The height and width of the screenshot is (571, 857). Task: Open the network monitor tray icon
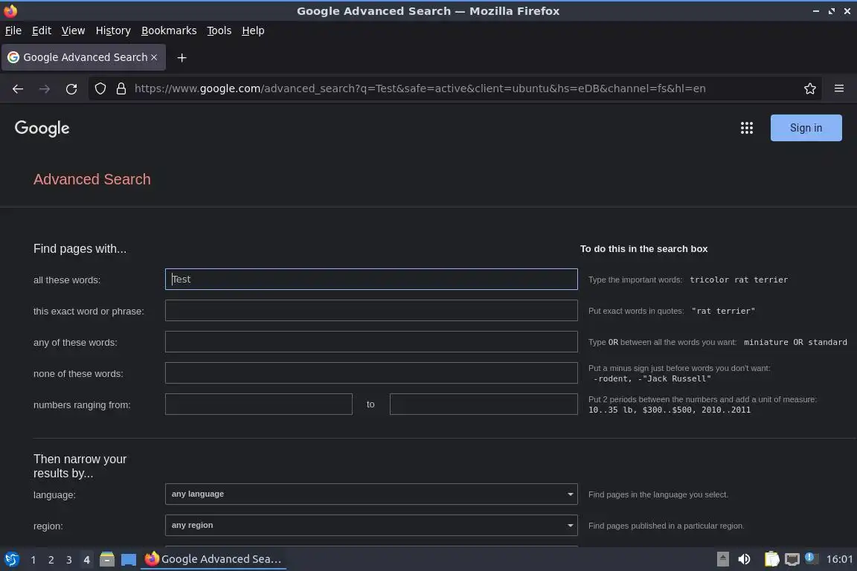pos(792,559)
